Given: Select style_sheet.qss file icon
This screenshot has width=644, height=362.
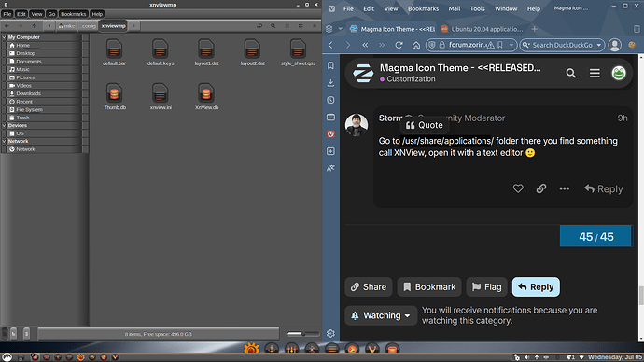Looking at the screenshot, I should pos(298,49).
